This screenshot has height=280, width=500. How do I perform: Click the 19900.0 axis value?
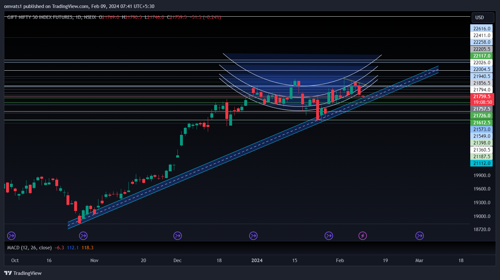pos(482,175)
